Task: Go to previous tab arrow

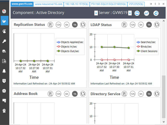Action: pyautogui.click(x=155, y=4)
